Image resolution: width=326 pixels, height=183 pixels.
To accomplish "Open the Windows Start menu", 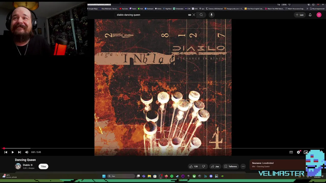I will point(104,176).
